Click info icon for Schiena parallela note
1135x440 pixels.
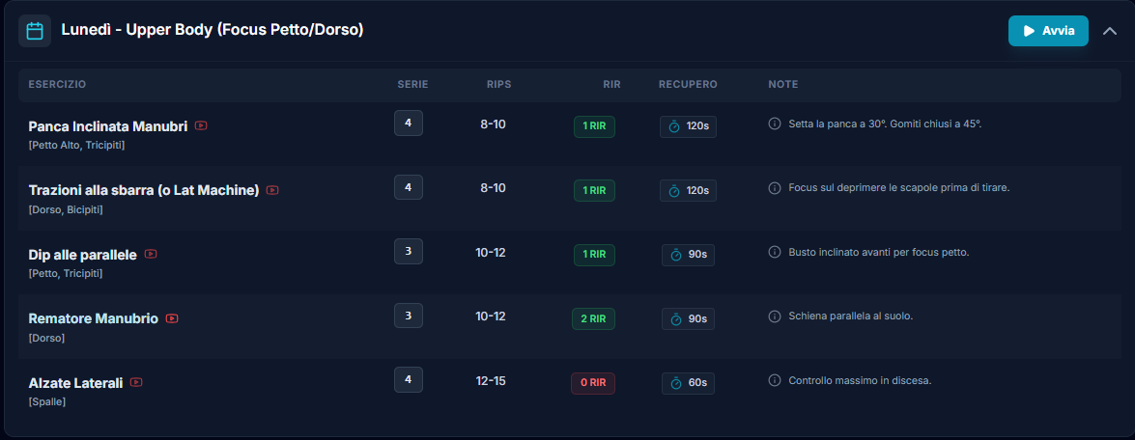point(774,316)
